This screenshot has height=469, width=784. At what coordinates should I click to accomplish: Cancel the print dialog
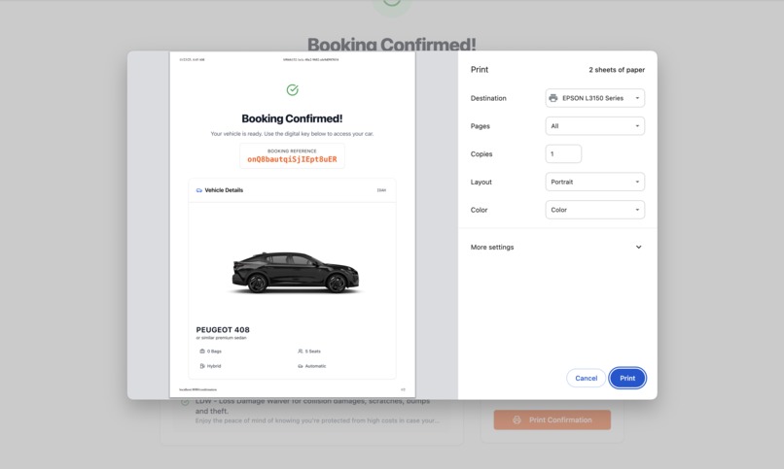(x=586, y=378)
